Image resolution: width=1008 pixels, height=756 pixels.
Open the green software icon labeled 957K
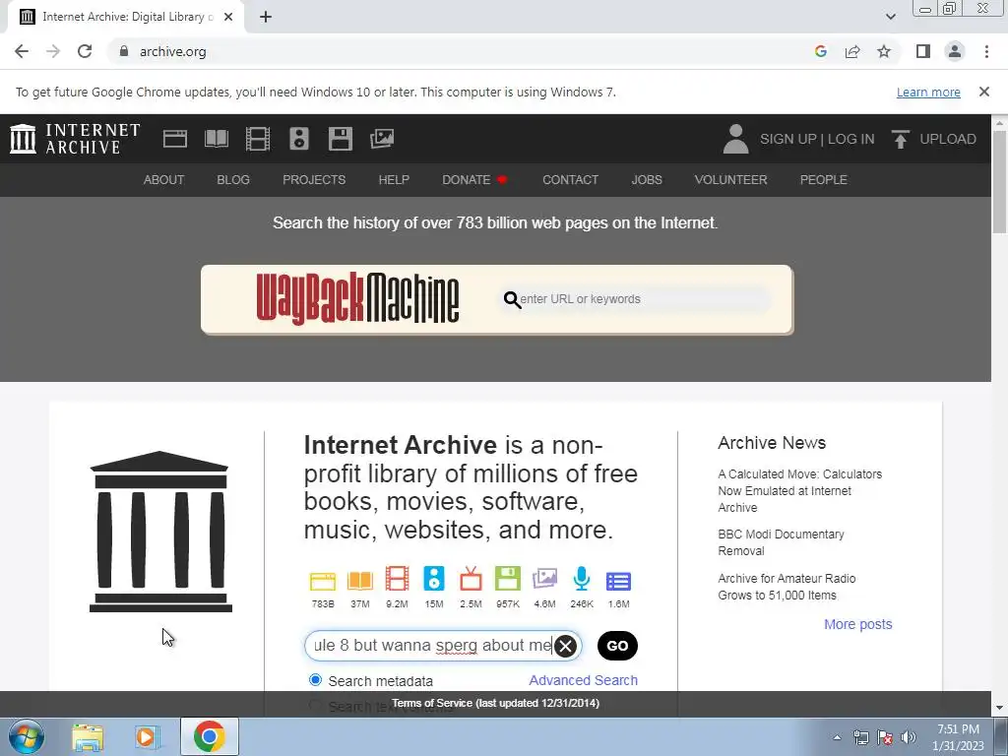click(x=508, y=579)
